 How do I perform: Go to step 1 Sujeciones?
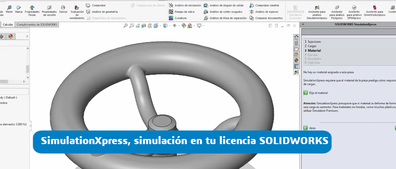tap(313, 41)
